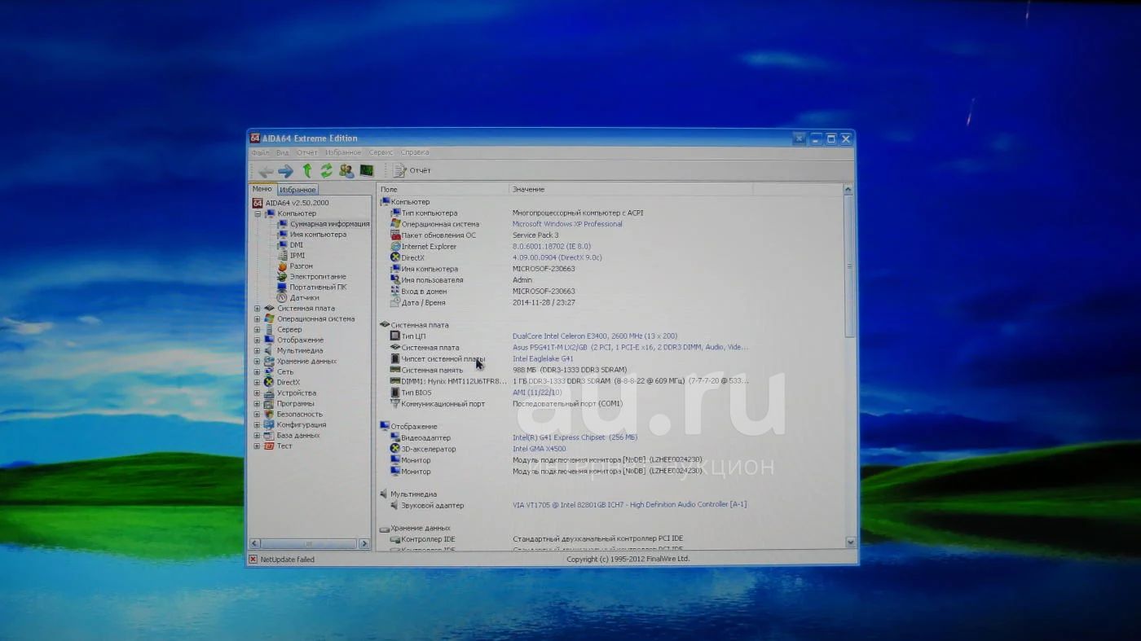Click the Дата / Время clock icon

point(395,302)
